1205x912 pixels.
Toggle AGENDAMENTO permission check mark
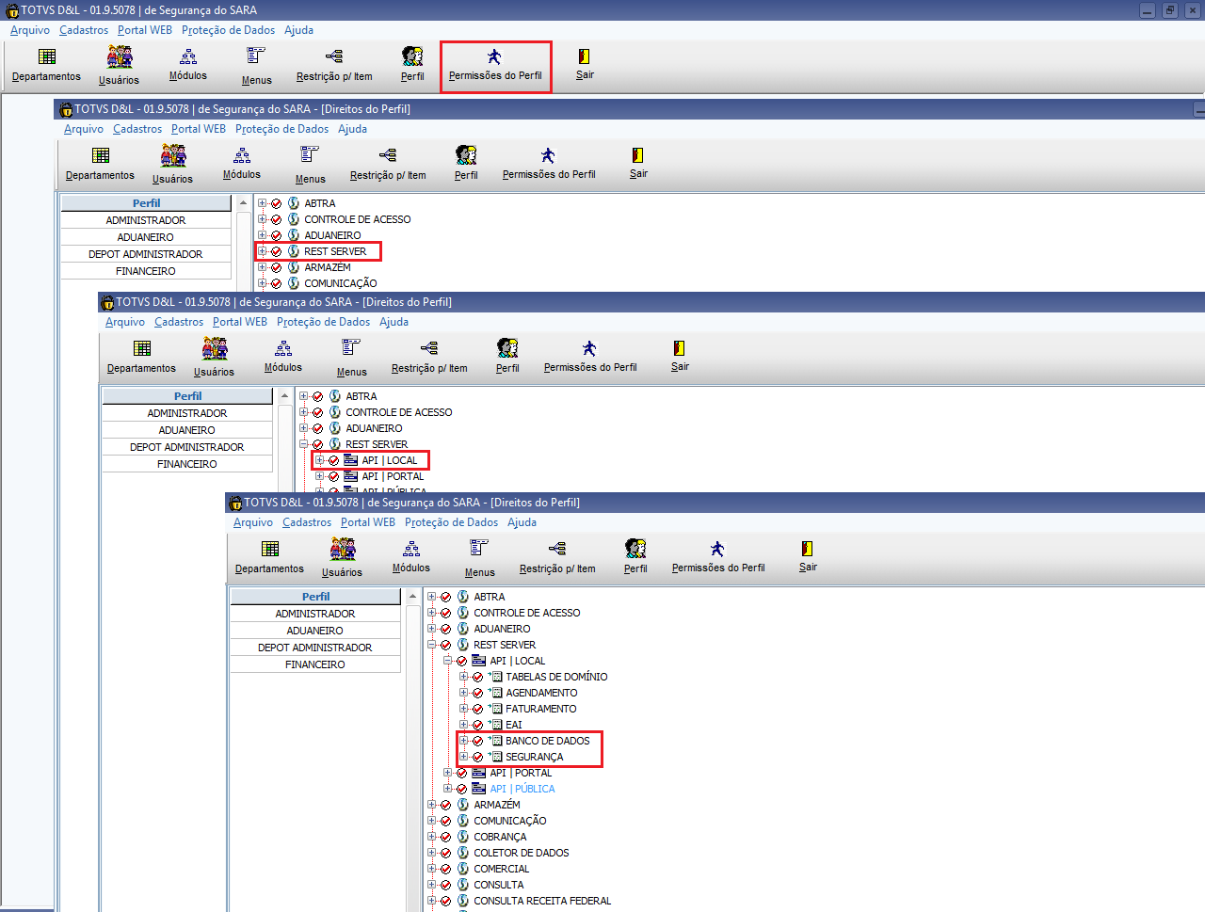point(477,693)
